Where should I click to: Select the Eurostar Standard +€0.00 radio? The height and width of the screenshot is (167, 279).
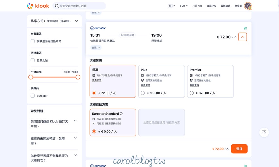[94, 131]
